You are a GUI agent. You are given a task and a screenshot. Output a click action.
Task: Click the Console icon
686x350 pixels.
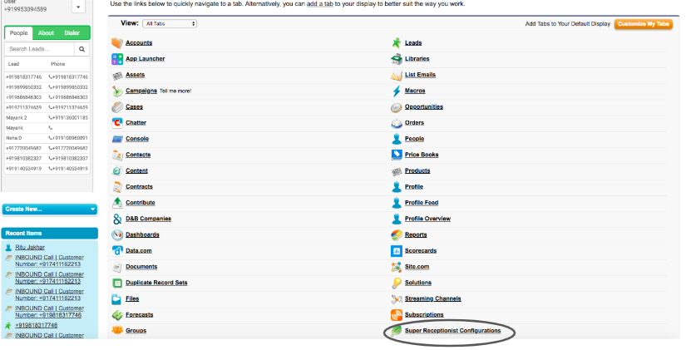pos(117,139)
